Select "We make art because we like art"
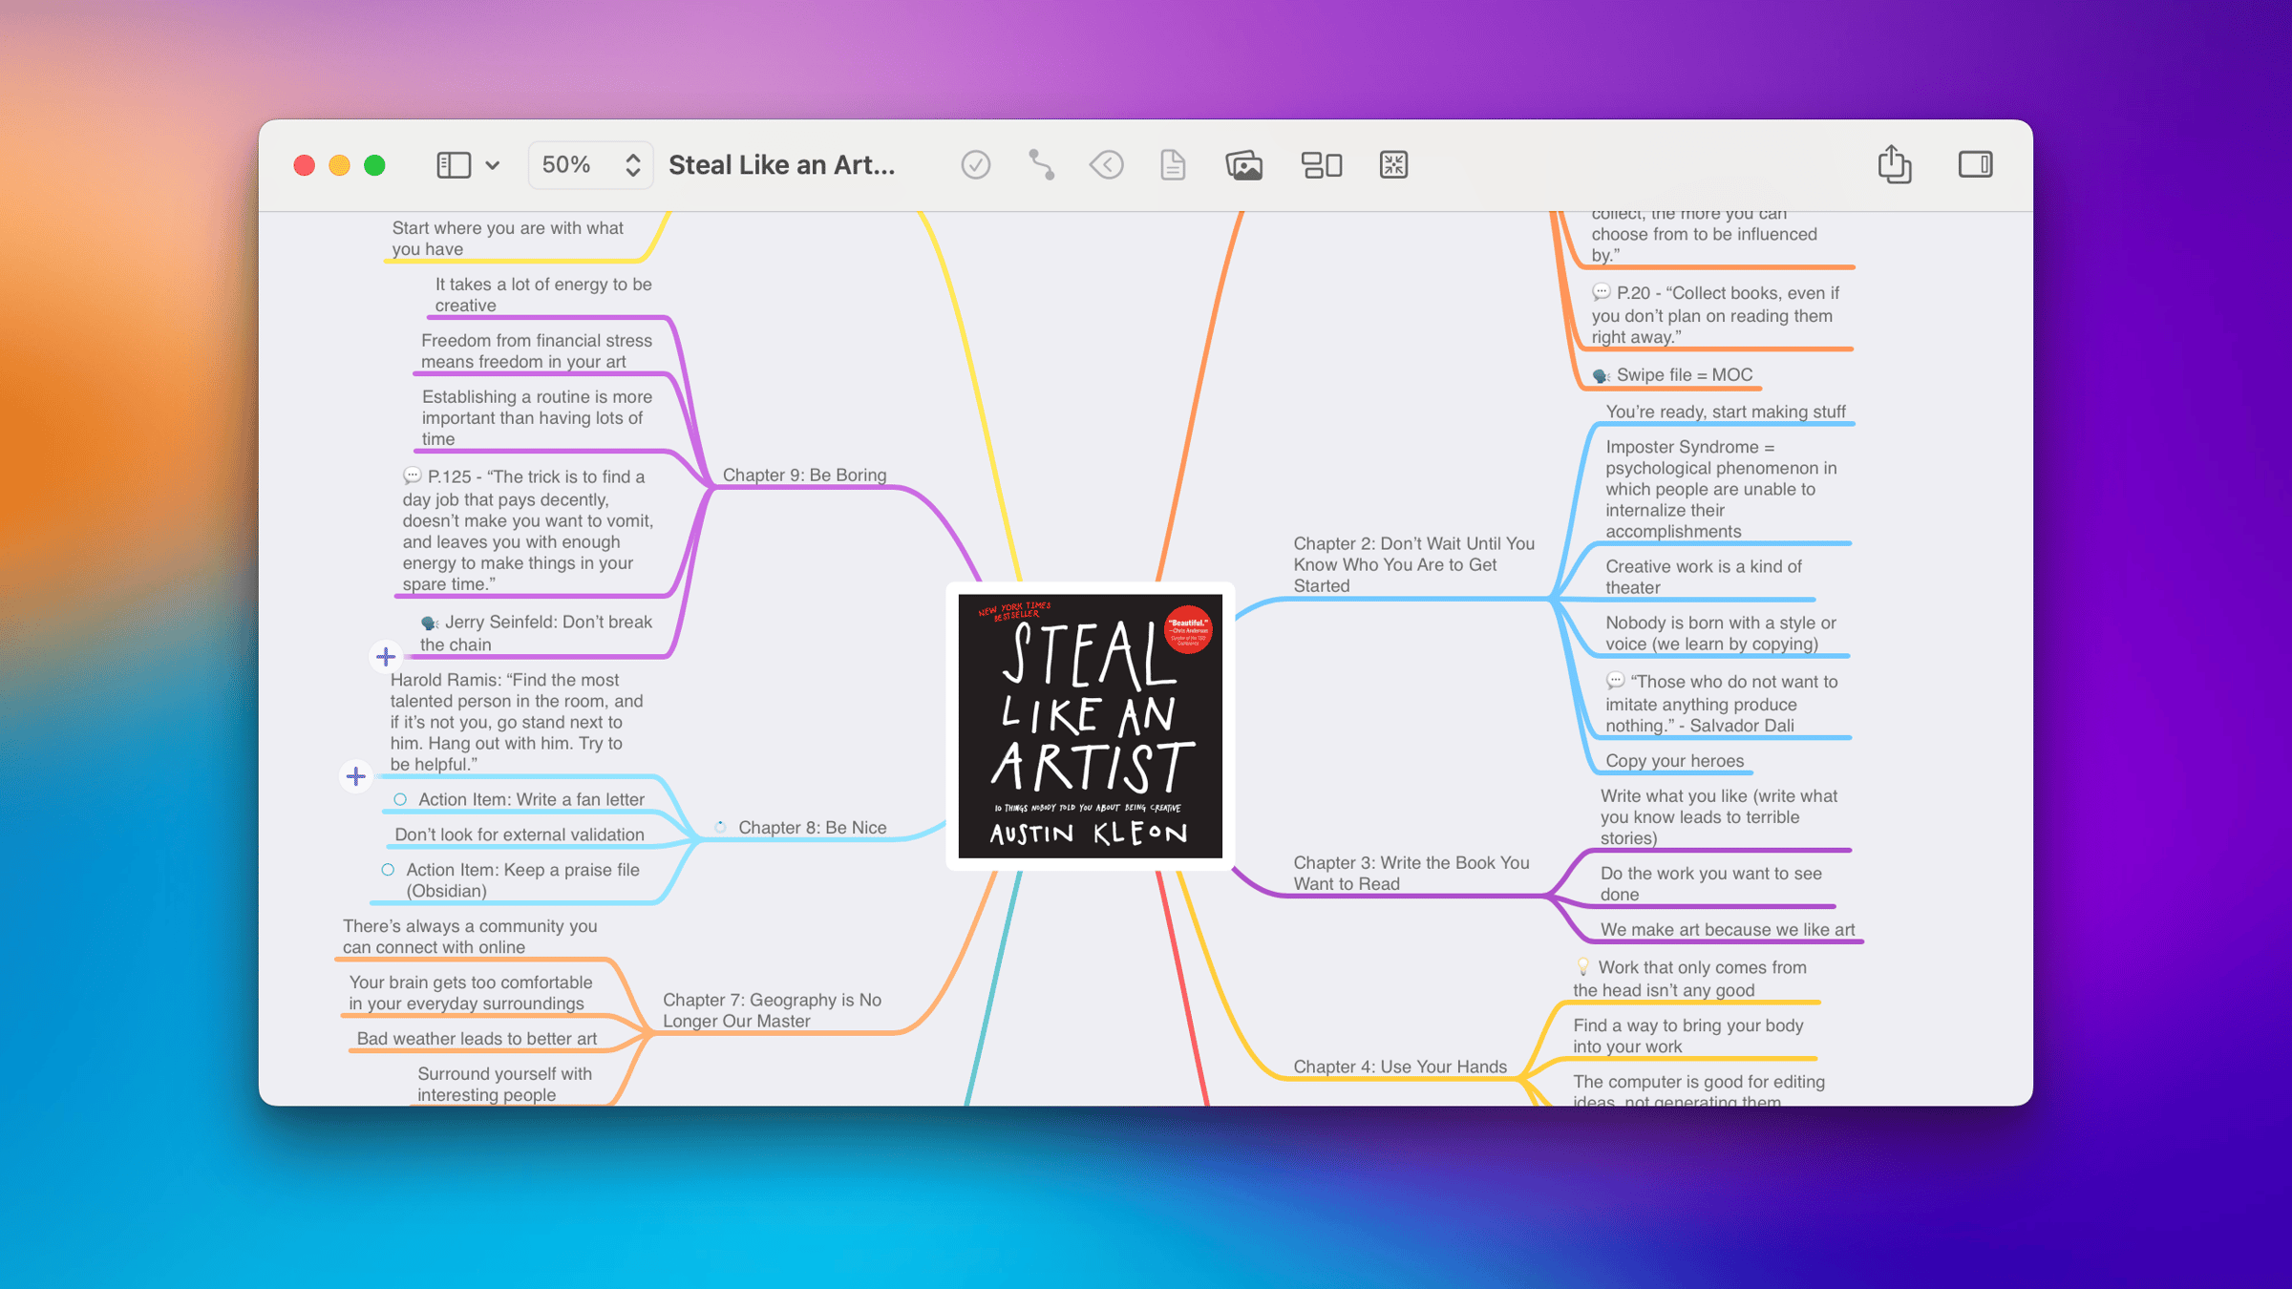The height and width of the screenshot is (1289, 2292). point(1727,929)
